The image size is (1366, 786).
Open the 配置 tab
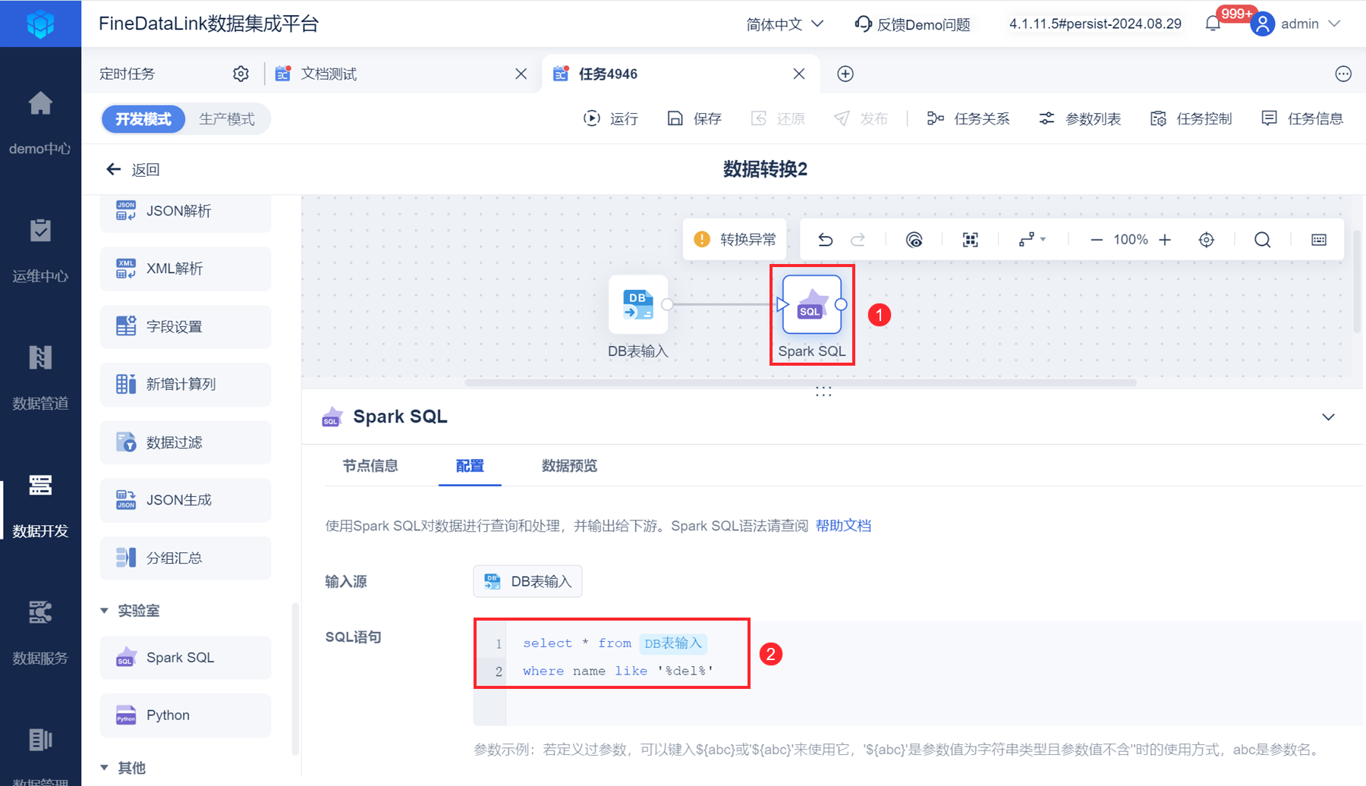pyautogui.click(x=470, y=466)
